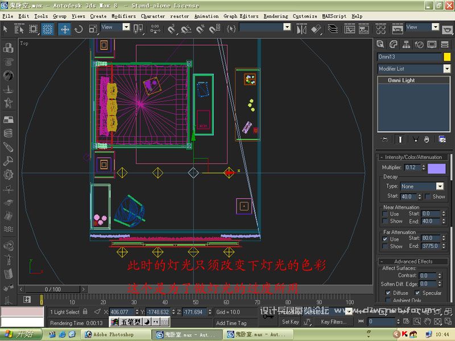Click the Add Time Tag field

click(235, 323)
